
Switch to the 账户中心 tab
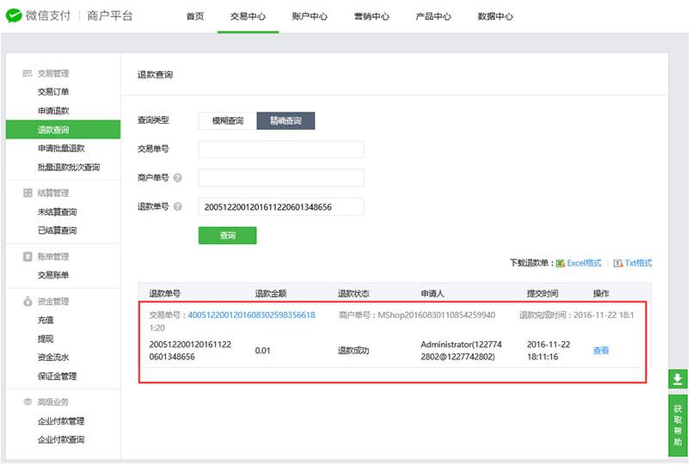click(310, 16)
